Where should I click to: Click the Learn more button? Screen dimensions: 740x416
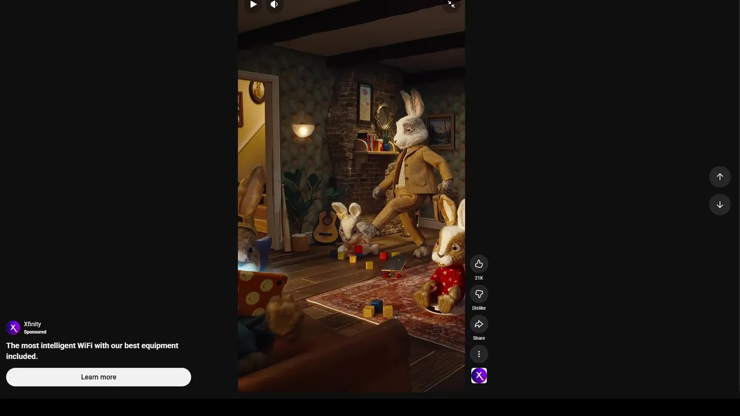[98, 377]
